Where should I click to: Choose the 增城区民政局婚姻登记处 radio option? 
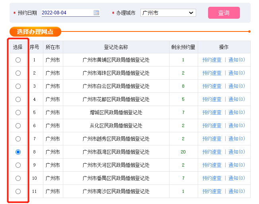point(18,112)
